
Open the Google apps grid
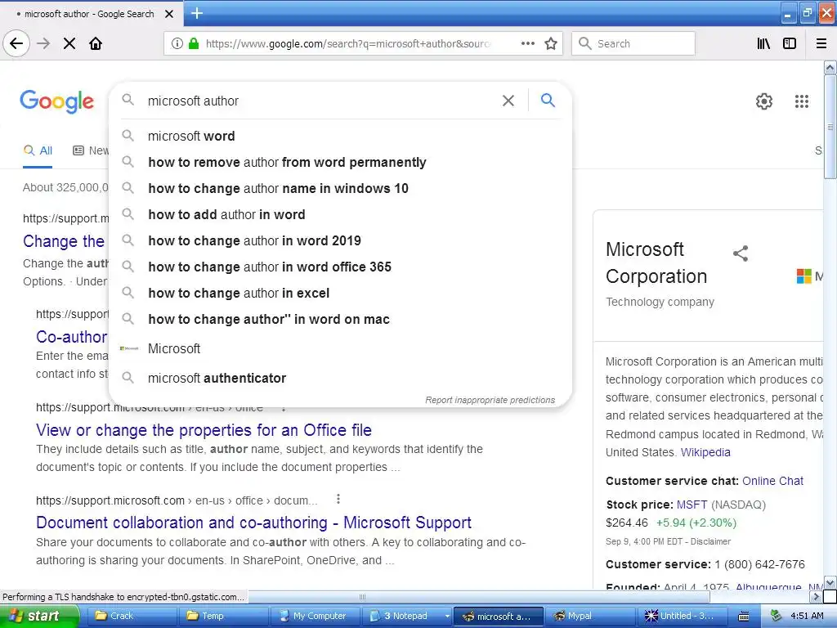[802, 101]
